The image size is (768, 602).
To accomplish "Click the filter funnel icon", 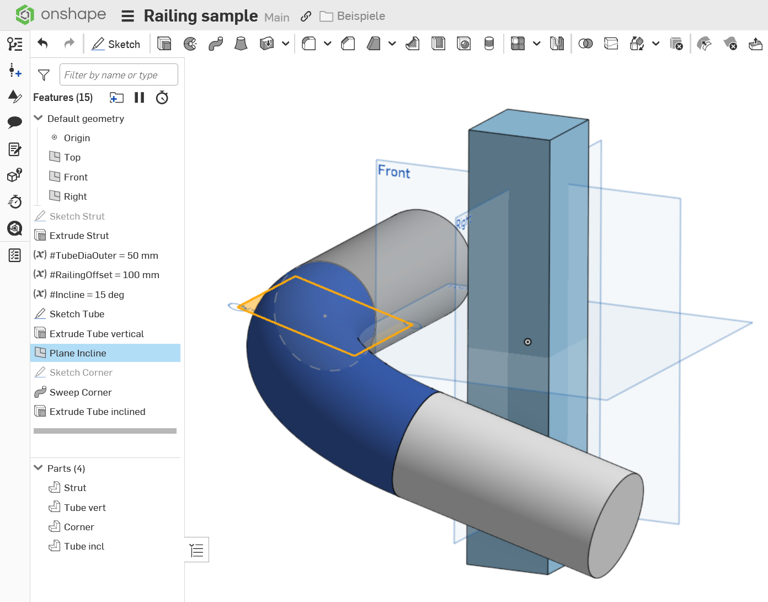I will (44, 74).
